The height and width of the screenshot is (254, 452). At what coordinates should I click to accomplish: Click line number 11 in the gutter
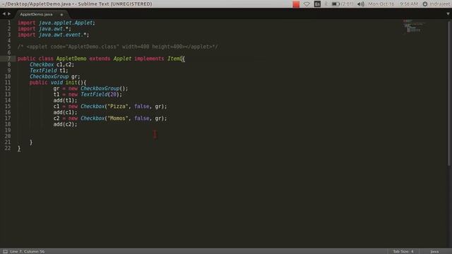[x=8, y=83]
